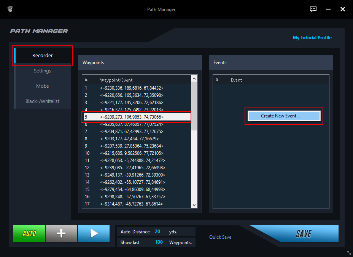Edit the Auto-Distance value field
Viewport: 353px width, 257px height.
pyautogui.click(x=157, y=231)
